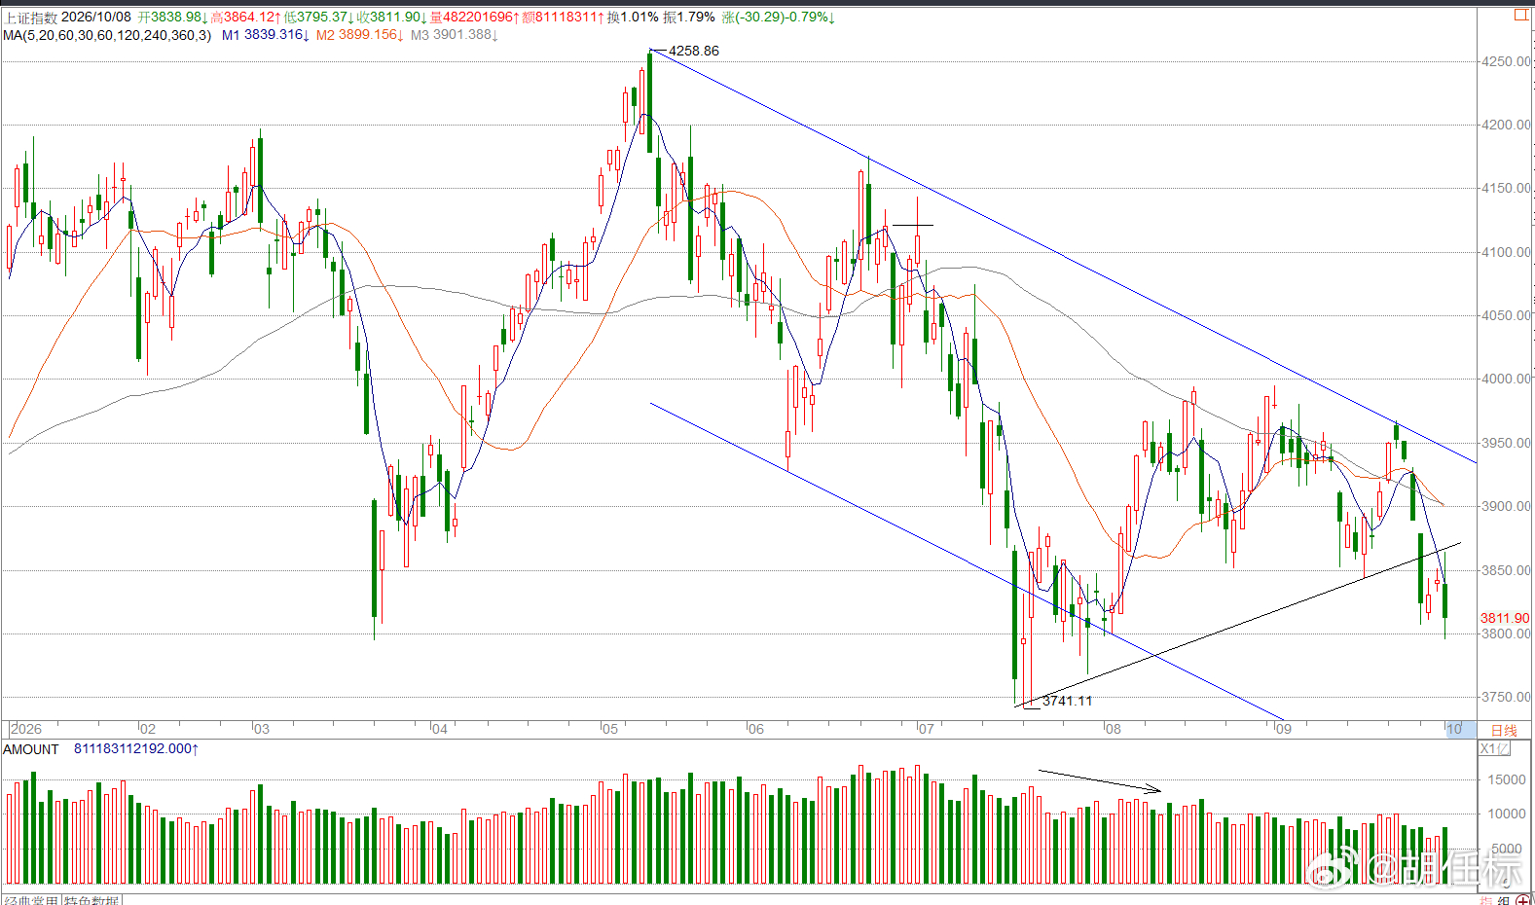Click the circled plus icon
The height and width of the screenshot is (905, 1535).
[1523, 901]
